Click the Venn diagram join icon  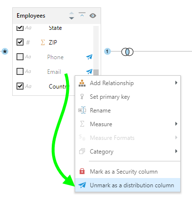tap(127, 52)
